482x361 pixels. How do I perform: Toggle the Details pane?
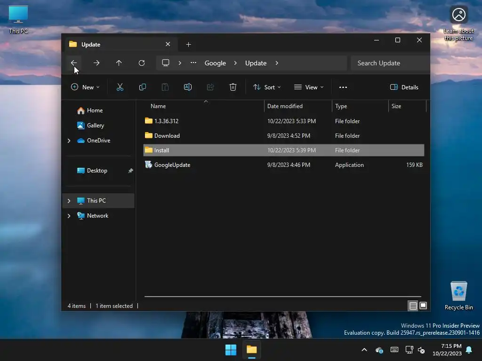(404, 87)
